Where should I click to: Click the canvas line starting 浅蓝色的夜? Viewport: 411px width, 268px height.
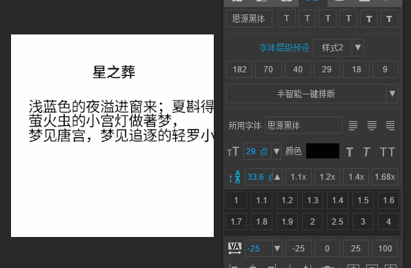tap(121, 107)
